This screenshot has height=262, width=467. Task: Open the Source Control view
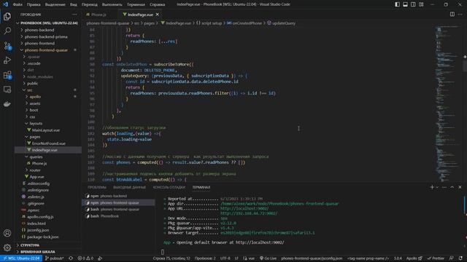(x=7, y=45)
